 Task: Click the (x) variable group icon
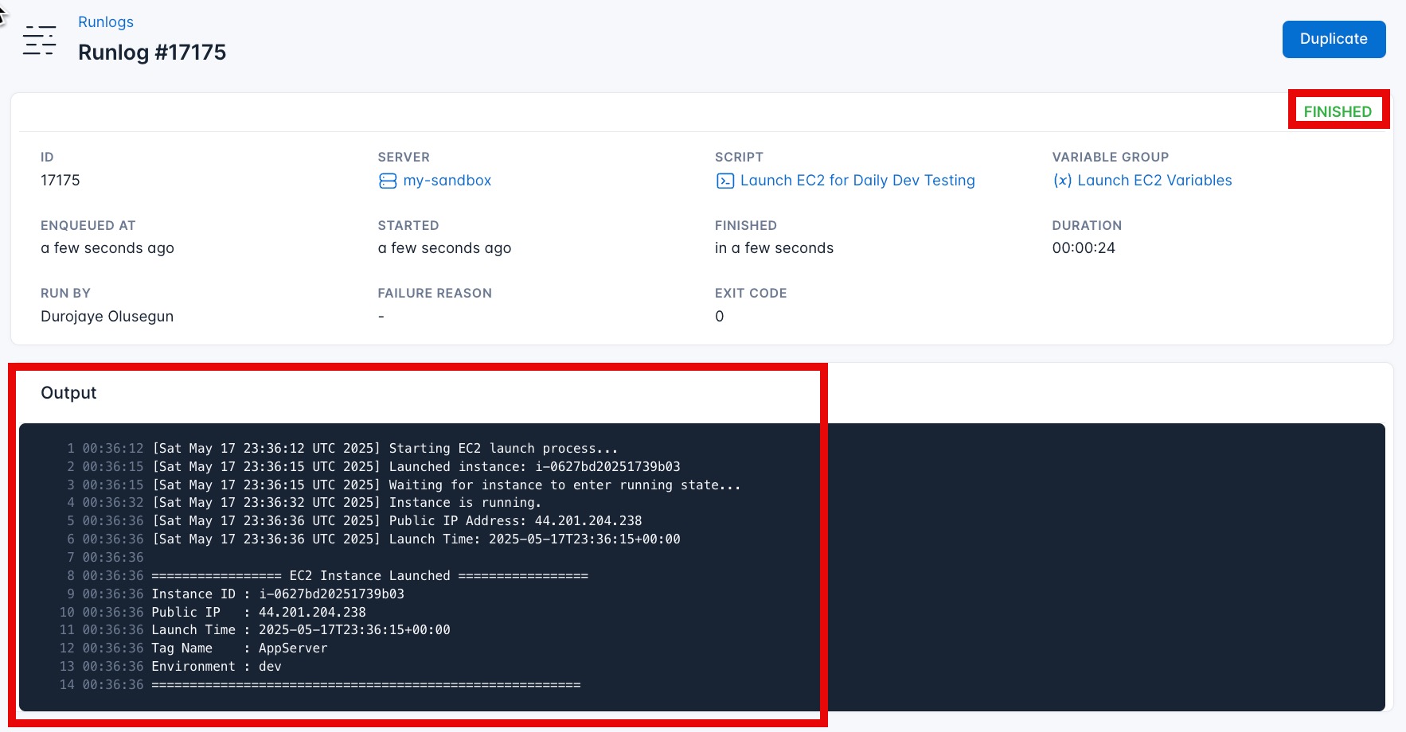[x=1063, y=181]
